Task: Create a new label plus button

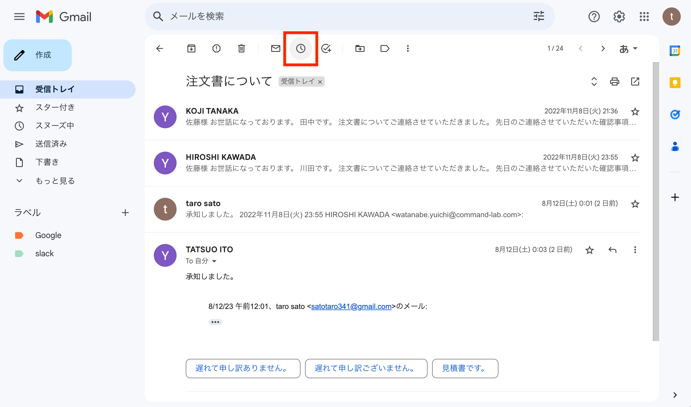Action: (x=125, y=213)
